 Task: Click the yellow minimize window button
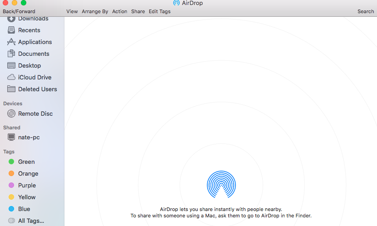[x=15, y=3]
